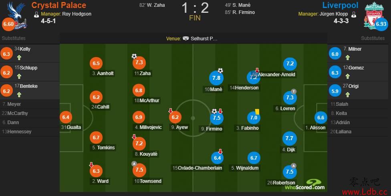Viewport: 391px width, 196px height.
Task: Click the assist badge above Townsend
Action: pos(134,164)
